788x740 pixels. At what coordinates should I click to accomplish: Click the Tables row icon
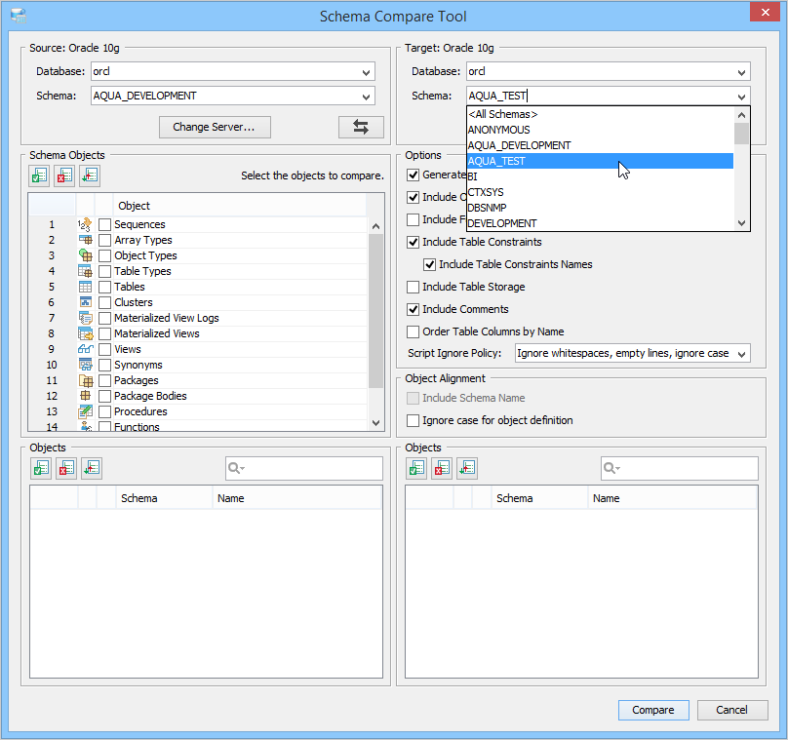point(86,287)
